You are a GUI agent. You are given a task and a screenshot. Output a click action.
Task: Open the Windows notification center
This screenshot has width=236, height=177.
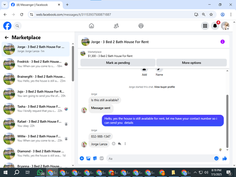coord(228,173)
